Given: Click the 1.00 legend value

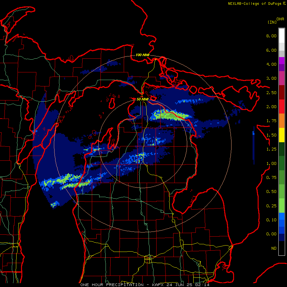Looking at the screenshot, I should [x=271, y=164].
